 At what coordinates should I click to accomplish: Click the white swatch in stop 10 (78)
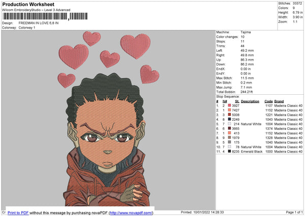230,147
